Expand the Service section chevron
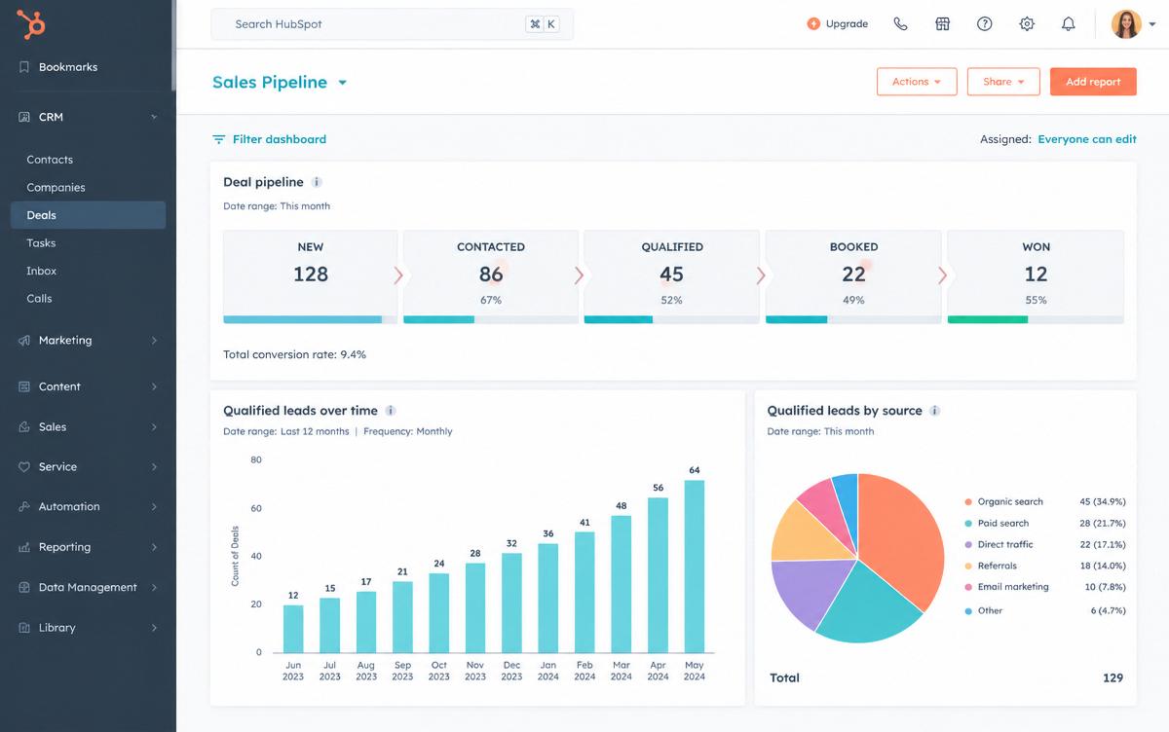 [154, 467]
